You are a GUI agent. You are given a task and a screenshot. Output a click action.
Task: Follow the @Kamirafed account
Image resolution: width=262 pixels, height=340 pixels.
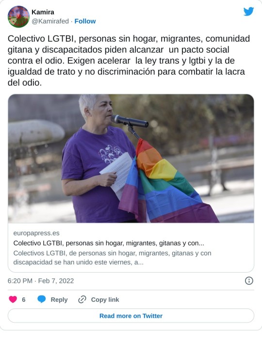click(x=85, y=21)
